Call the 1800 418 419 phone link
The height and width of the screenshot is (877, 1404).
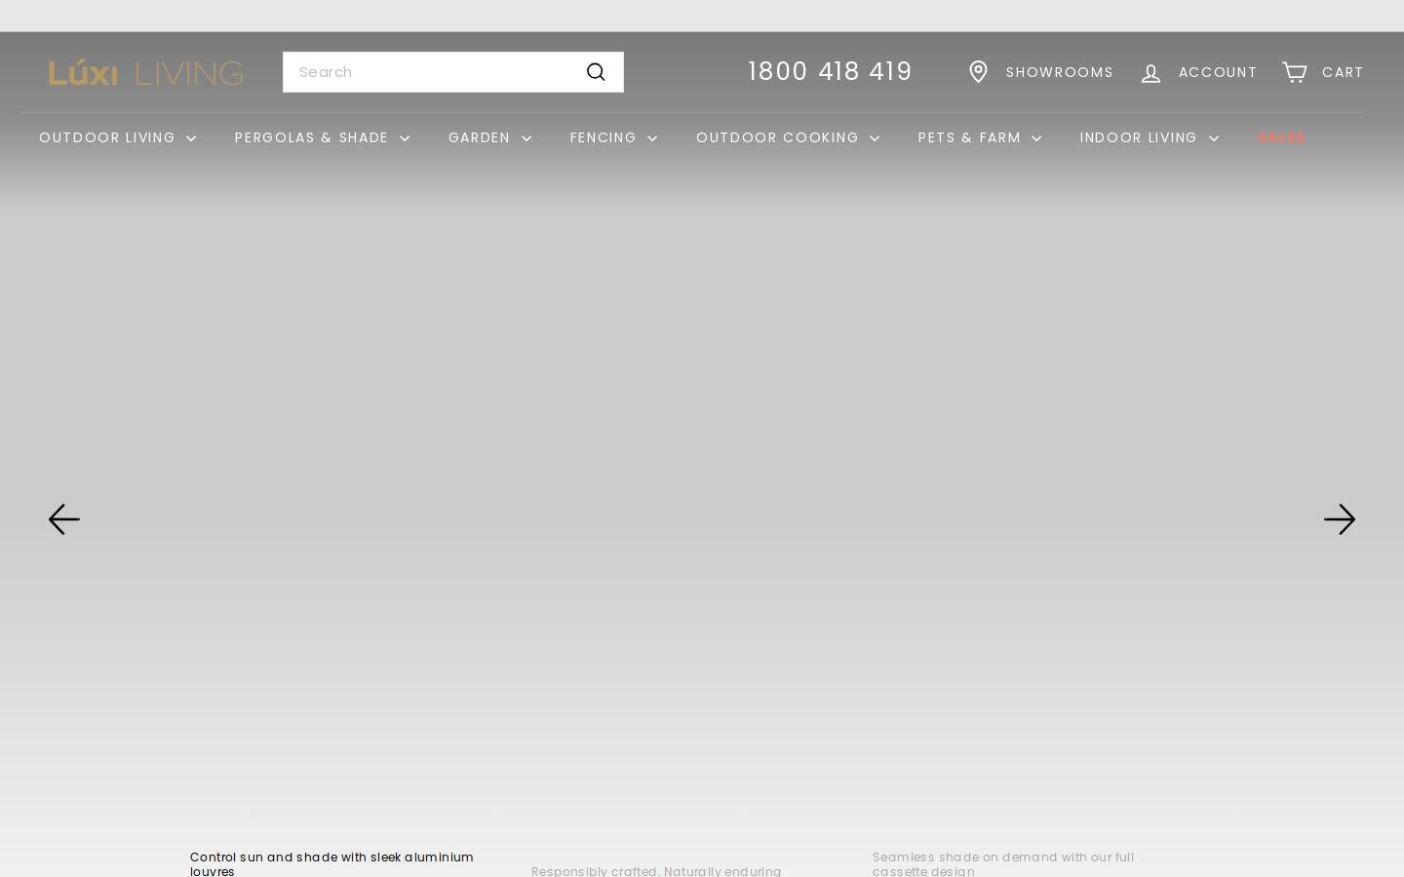click(x=830, y=72)
